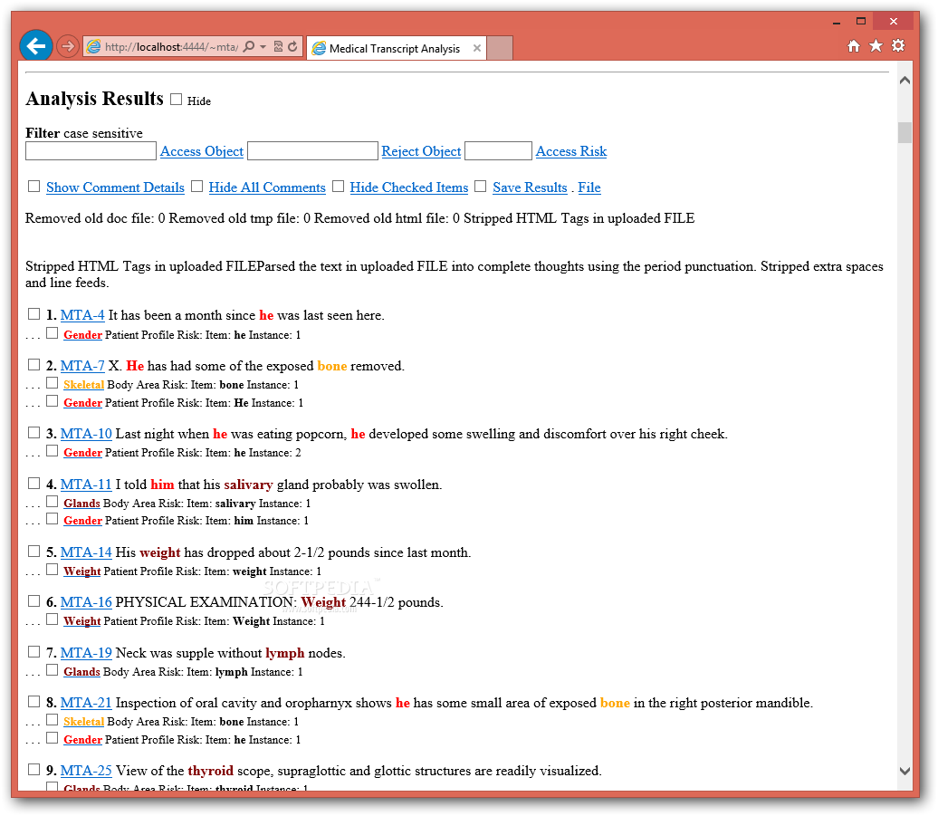Click the browser forward arrow button
Screen dimensions: 938x816
coord(68,46)
